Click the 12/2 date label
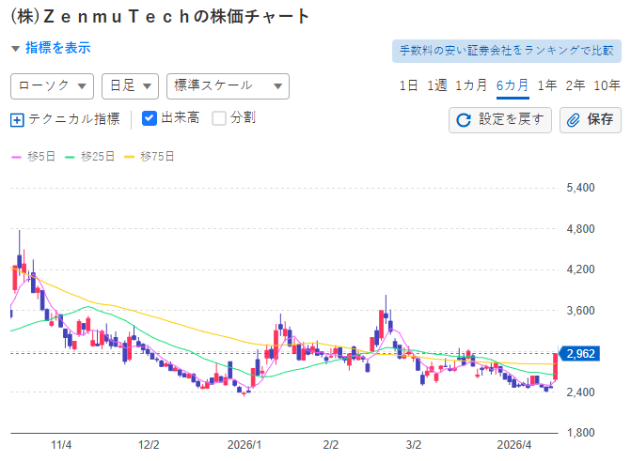The height and width of the screenshot is (461, 631). tap(149, 445)
